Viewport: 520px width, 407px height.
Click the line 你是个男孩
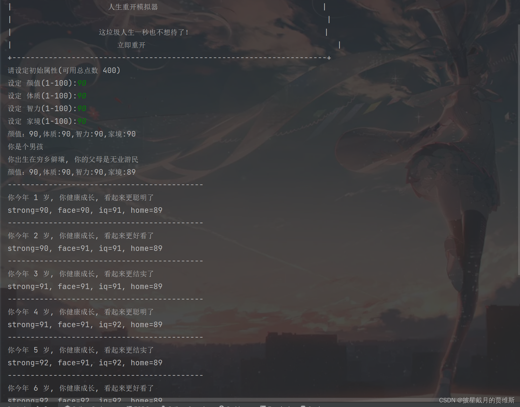[25, 147]
